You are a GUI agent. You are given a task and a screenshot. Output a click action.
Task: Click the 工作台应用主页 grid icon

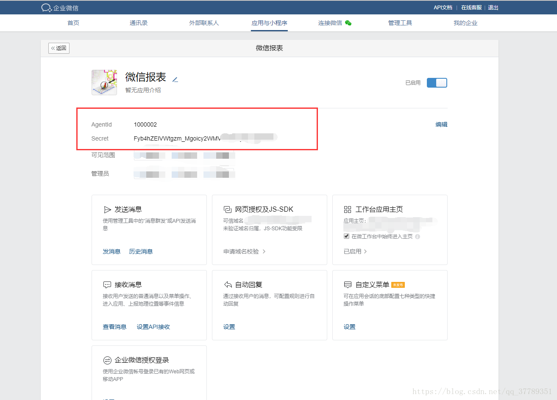(x=348, y=210)
